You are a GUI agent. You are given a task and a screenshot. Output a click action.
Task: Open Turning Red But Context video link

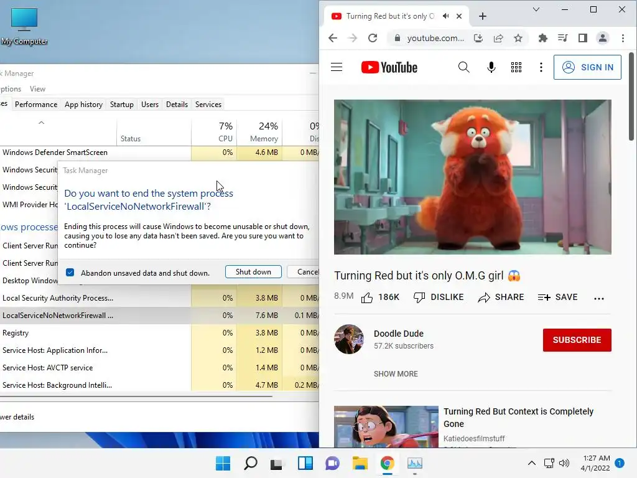(518, 418)
